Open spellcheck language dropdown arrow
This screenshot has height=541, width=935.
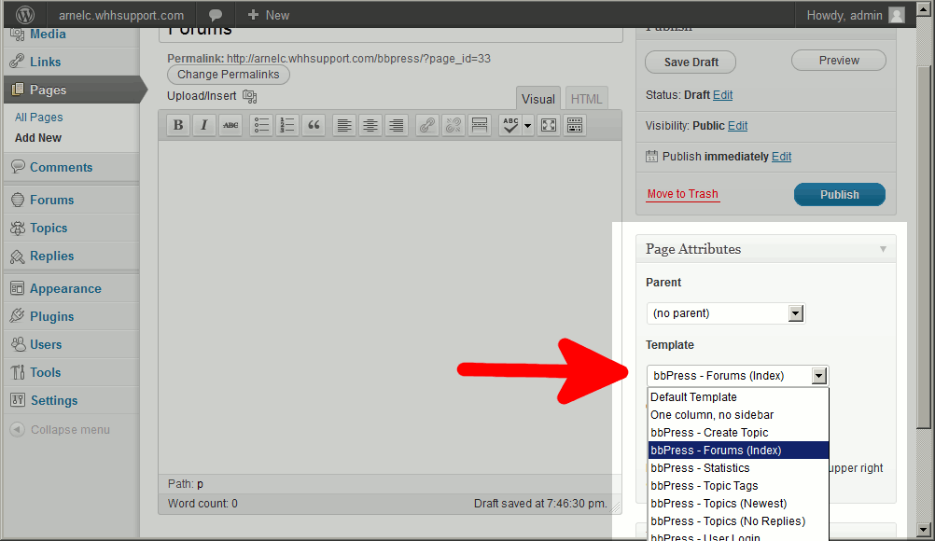point(527,126)
